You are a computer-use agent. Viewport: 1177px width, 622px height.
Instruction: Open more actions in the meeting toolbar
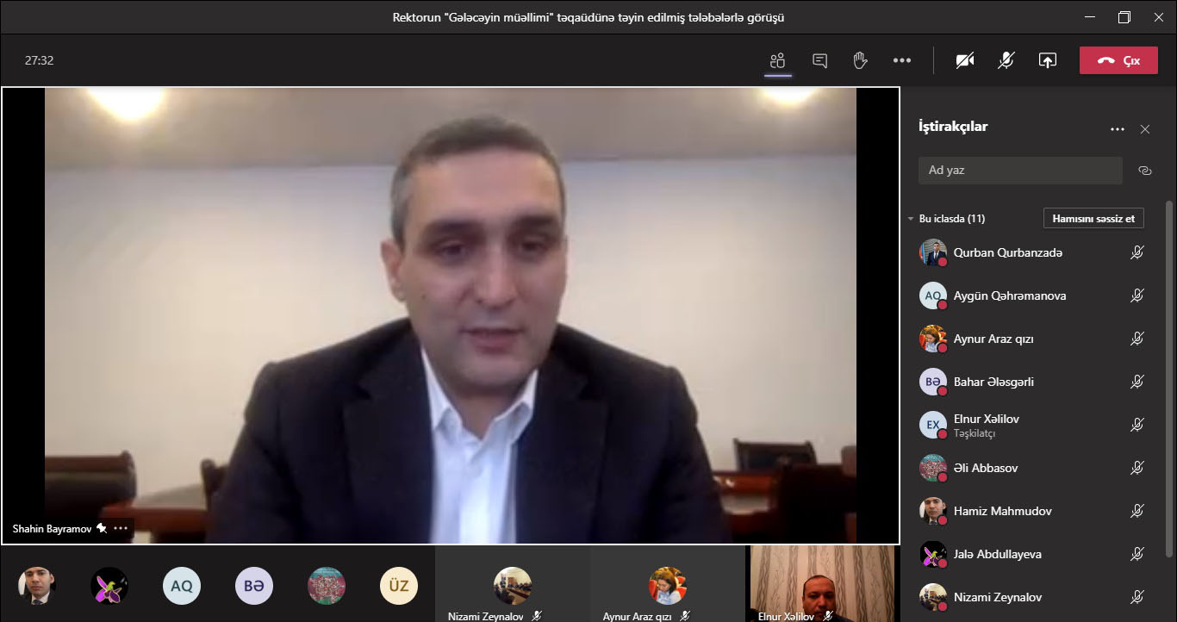click(x=902, y=60)
